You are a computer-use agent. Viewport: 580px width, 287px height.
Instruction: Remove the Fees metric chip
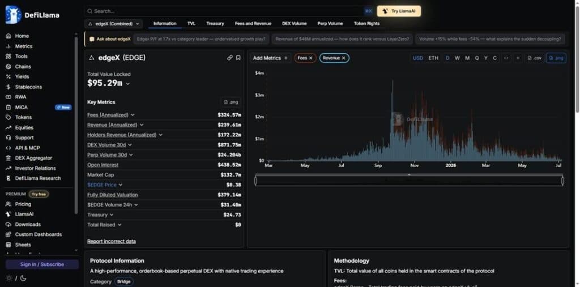(x=311, y=58)
